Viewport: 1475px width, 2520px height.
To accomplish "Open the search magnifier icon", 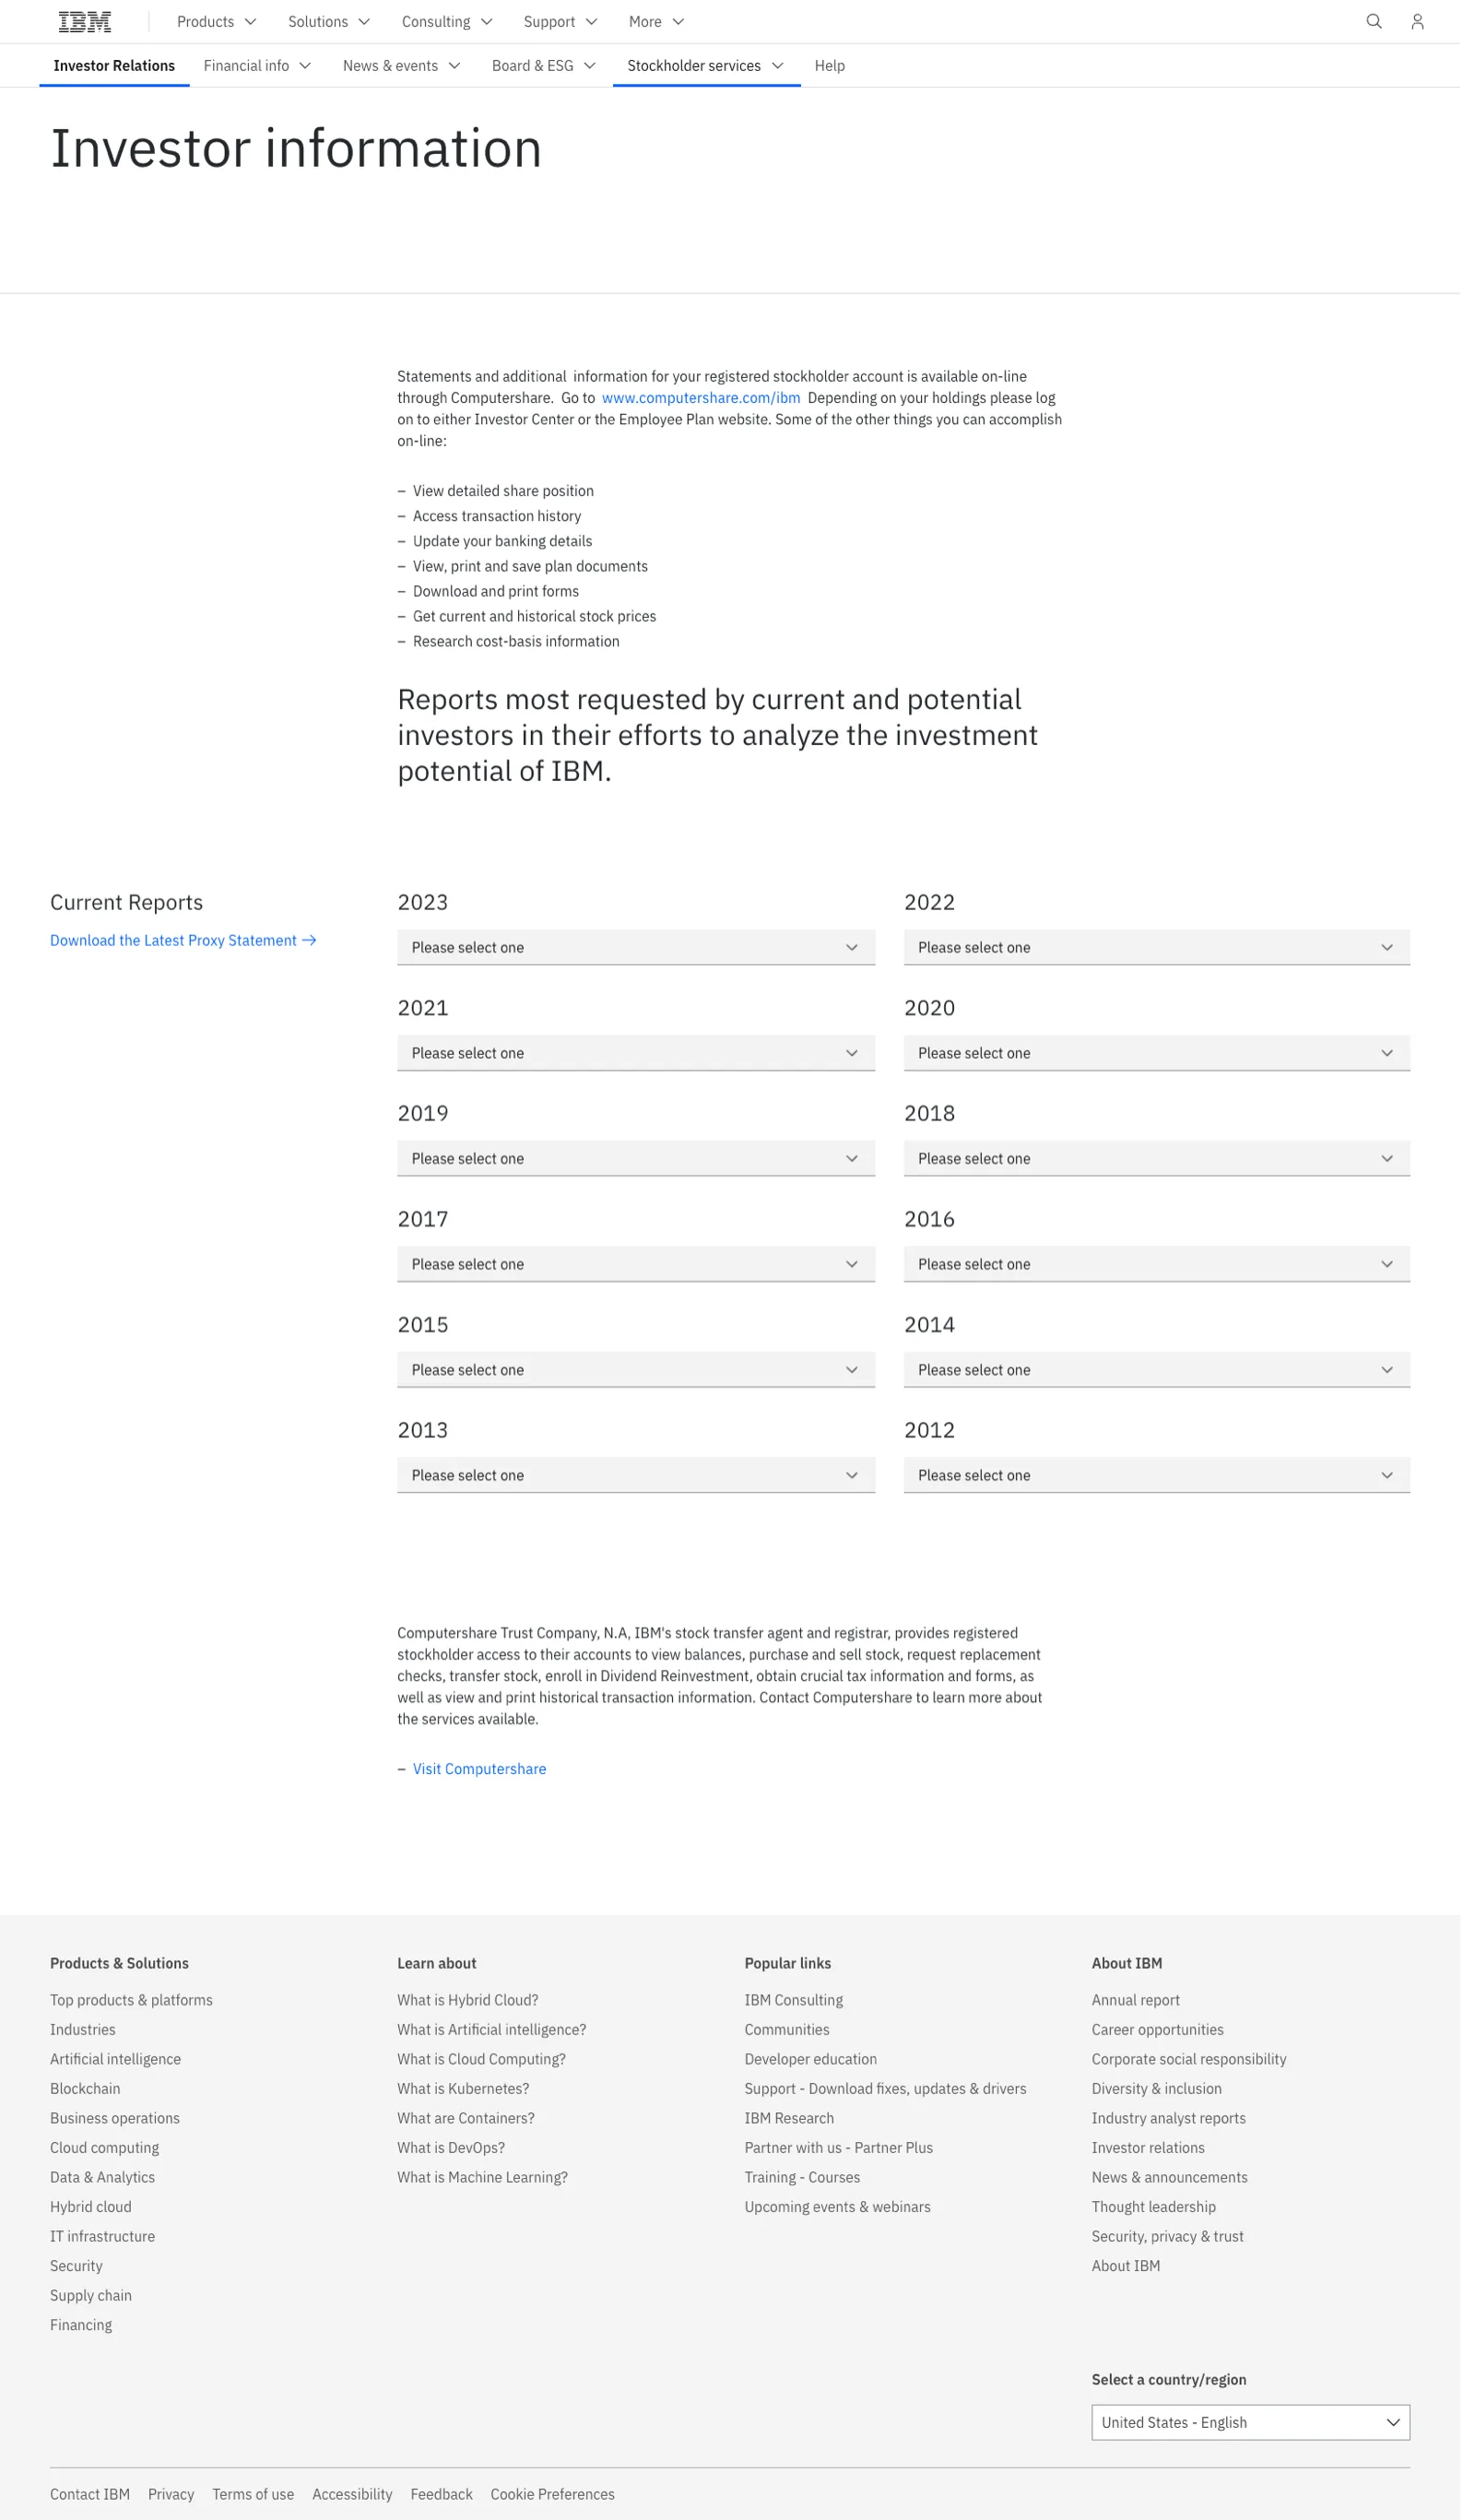I will (1387, 22).
